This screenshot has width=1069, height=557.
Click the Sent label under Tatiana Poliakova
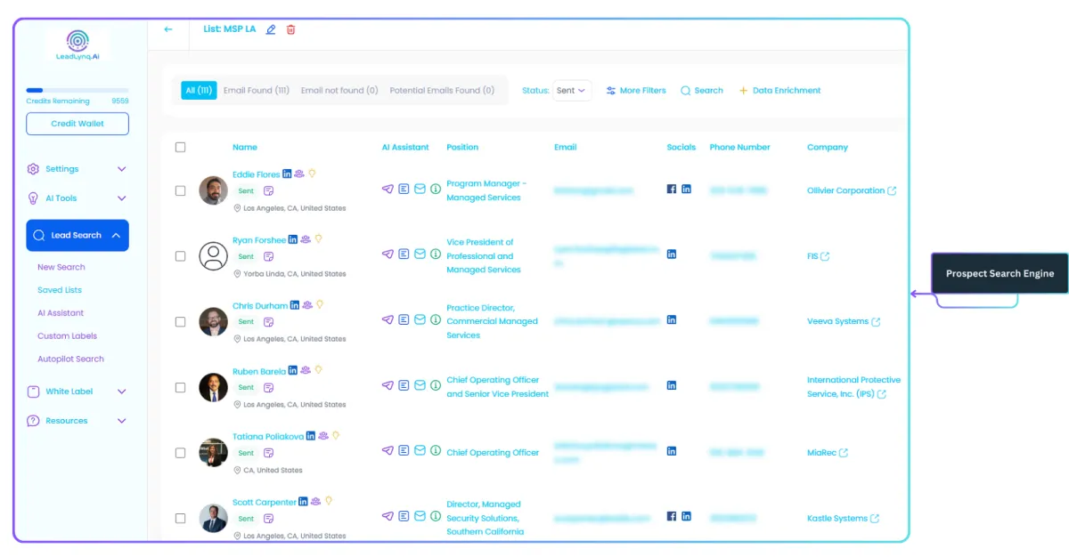[x=246, y=453]
